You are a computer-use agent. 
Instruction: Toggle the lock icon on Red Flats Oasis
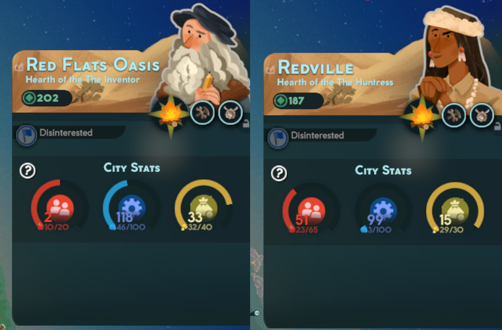[x=246, y=123]
